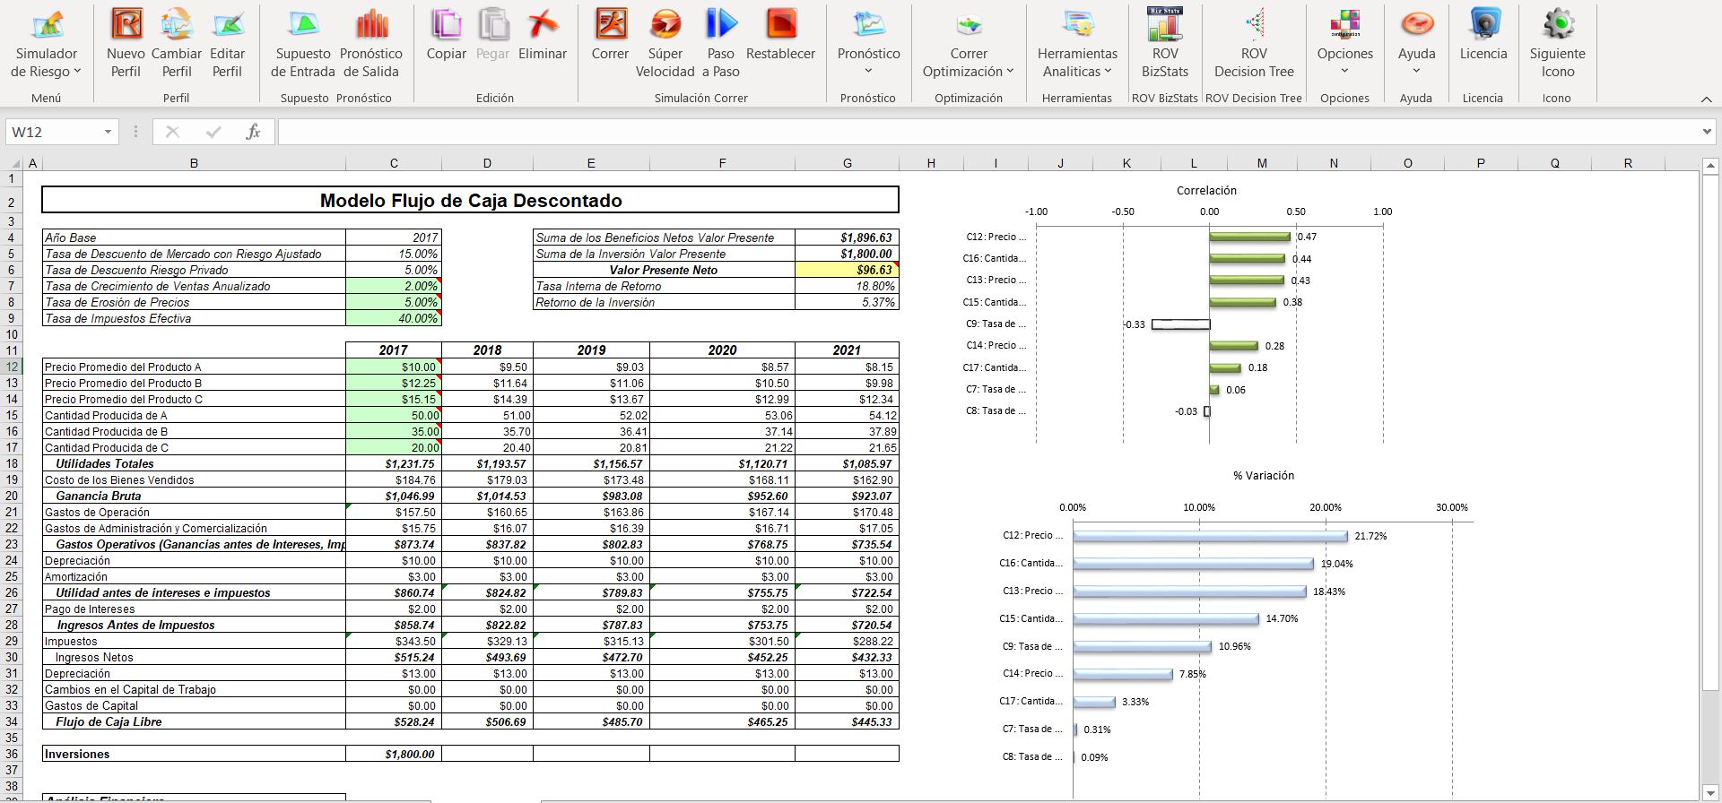Viewport: 1722px width, 803px height.
Task: Click the Restablecer simulation icon
Action: [x=781, y=36]
